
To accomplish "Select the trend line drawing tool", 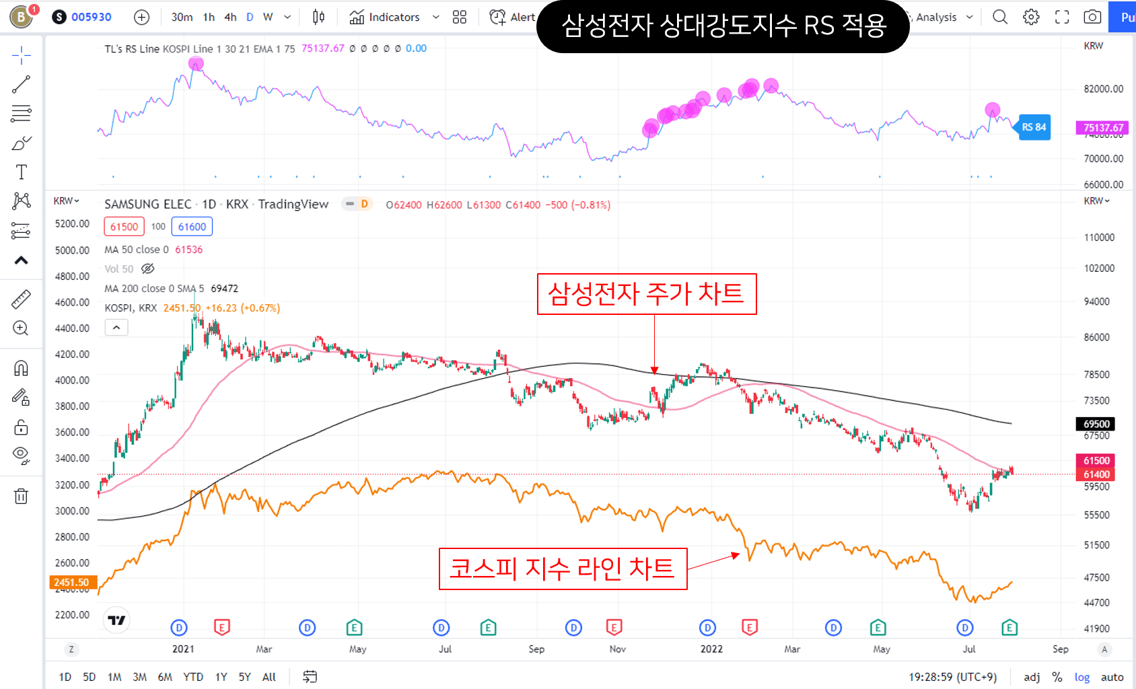I will click(x=21, y=83).
